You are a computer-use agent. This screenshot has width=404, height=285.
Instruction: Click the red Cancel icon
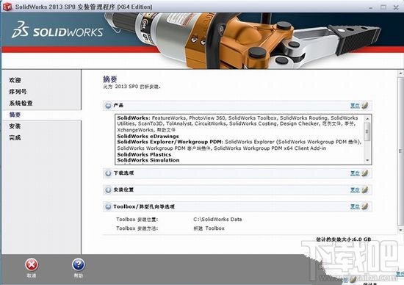32,264
